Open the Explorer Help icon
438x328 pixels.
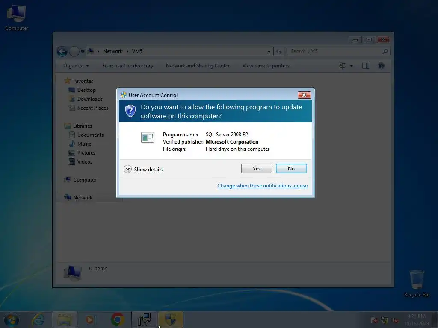(x=381, y=66)
